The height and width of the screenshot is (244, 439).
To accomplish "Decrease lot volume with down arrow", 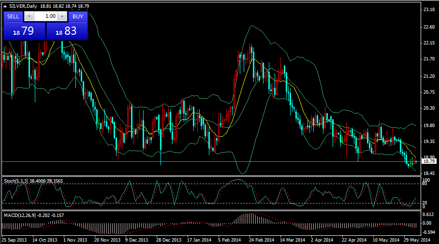I will click(x=29, y=16).
